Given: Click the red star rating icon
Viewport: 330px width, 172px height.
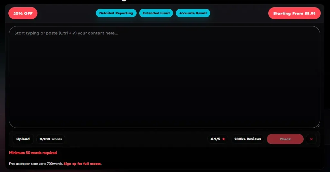Looking at the screenshot, I should click(224, 139).
